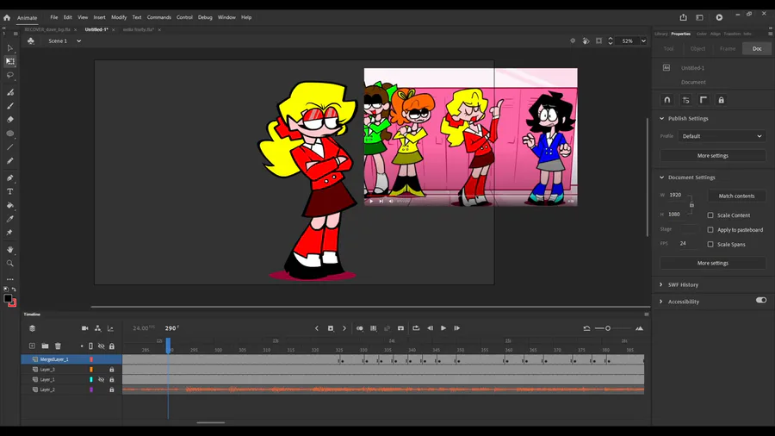Click More settings under Document Settings
Screen dimensions: 775x436
tap(713, 264)
